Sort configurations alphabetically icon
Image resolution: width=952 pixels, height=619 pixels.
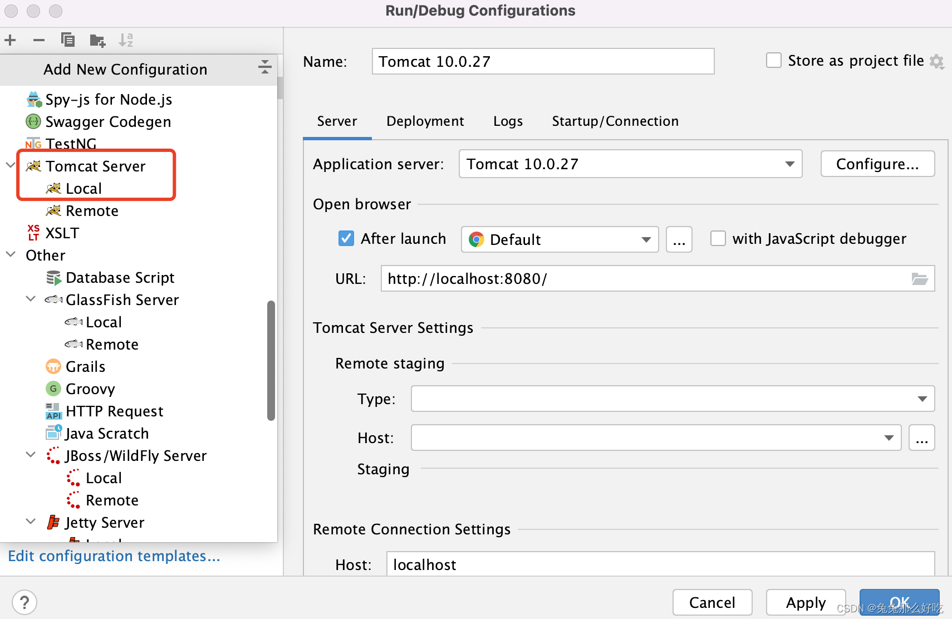(126, 40)
